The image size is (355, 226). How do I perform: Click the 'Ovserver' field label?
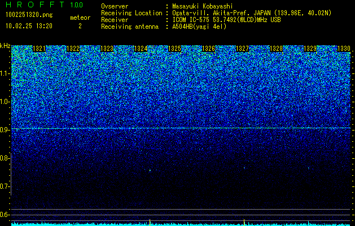(115, 6)
